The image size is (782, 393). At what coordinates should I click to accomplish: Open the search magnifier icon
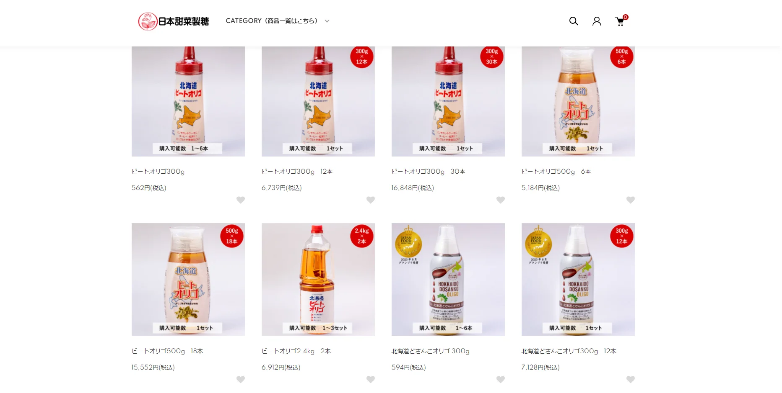coord(574,21)
